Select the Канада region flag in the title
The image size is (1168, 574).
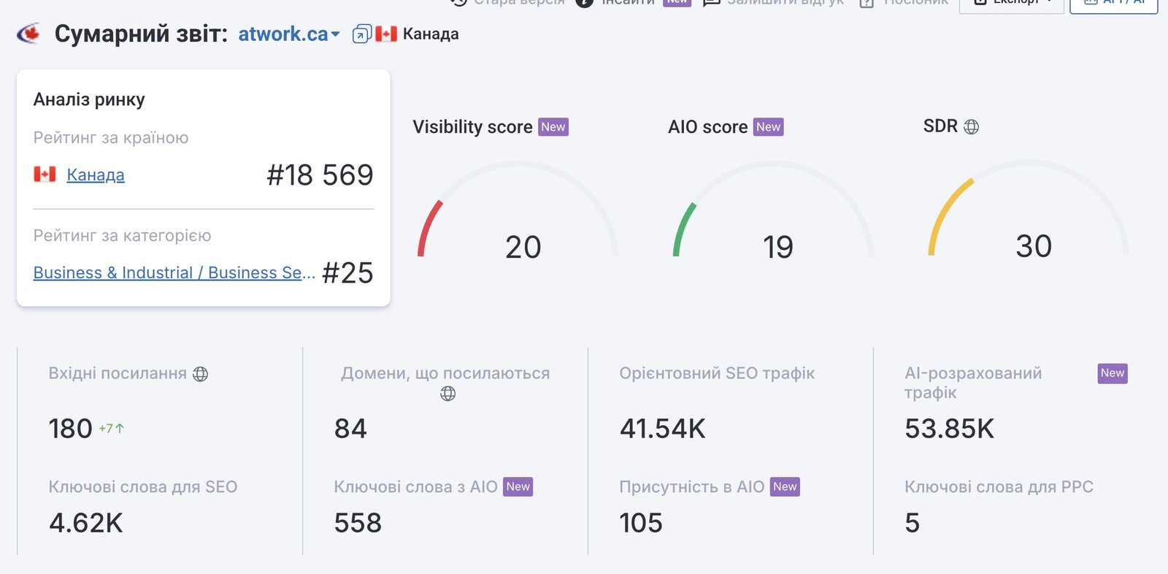tap(386, 34)
